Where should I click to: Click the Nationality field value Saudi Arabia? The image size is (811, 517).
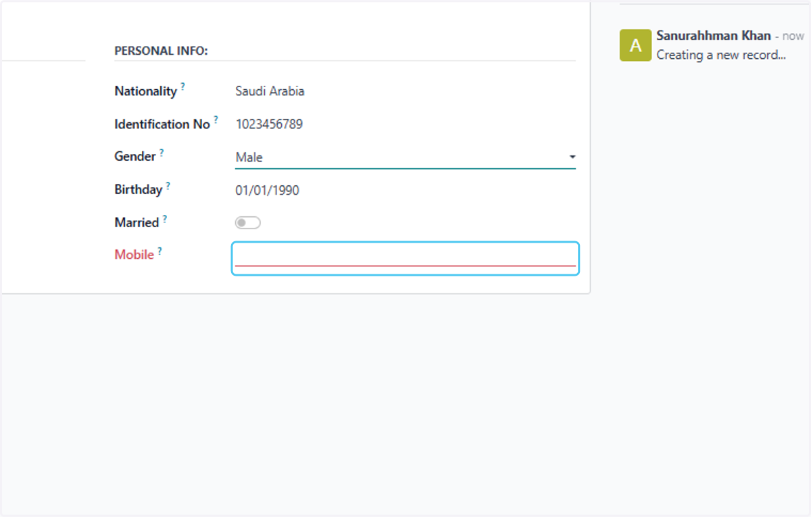tap(270, 91)
